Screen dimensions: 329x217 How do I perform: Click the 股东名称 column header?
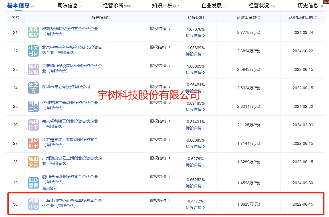100,17
